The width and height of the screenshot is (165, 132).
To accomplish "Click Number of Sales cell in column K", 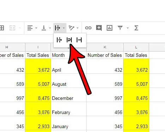I will click(x=105, y=55).
